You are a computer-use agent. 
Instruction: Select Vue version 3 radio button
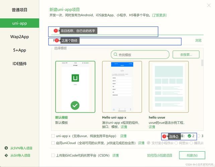click(199, 136)
